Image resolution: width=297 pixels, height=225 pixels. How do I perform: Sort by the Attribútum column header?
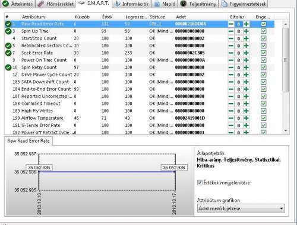click(33, 17)
